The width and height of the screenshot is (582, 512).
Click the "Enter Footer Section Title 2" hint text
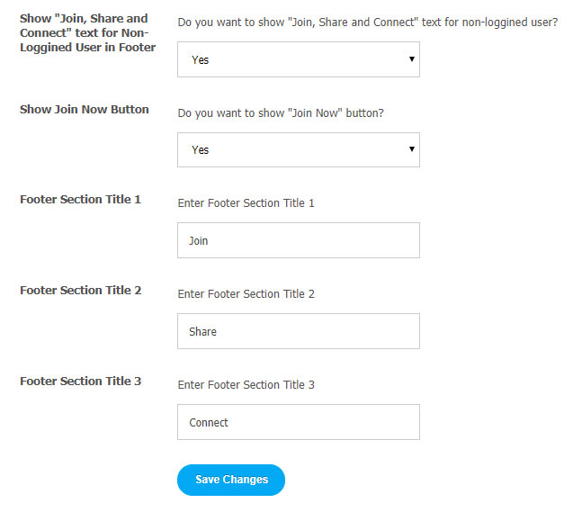click(246, 294)
